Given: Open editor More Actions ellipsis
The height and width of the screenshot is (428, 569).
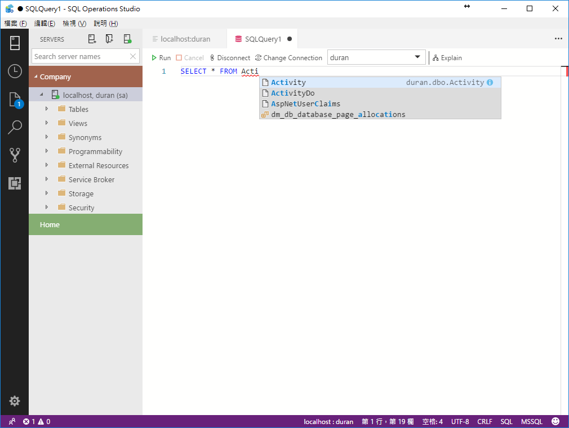Looking at the screenshot, I should [558, 39].
